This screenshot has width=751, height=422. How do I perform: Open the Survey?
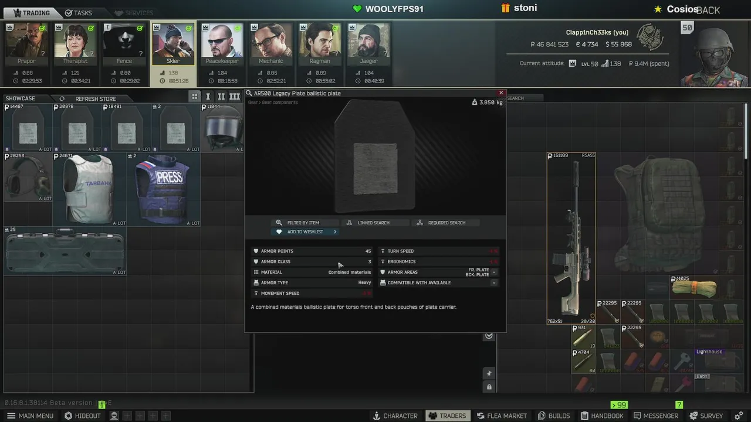706,416
